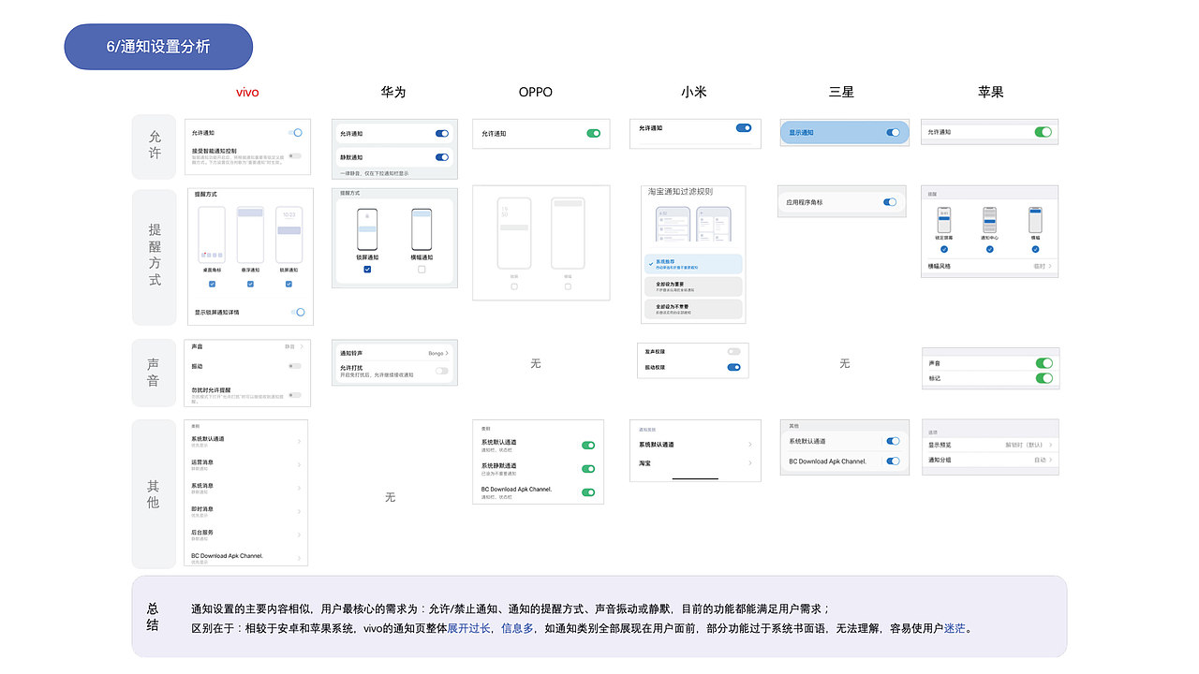Select Apple's 锁定屏幕 style preview icon

(x=944, y=219)
